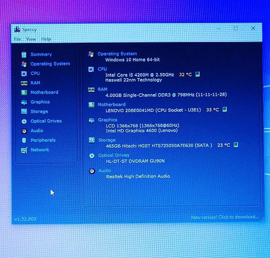Click 'Windows 10 Home 64-bit' text

pyautogui.click(x=132, y=60)
